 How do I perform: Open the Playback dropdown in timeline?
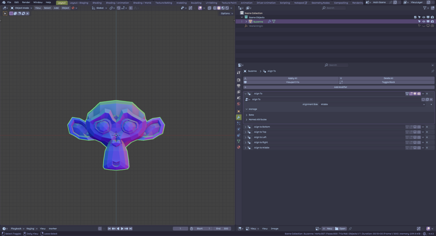coord(17,229)
